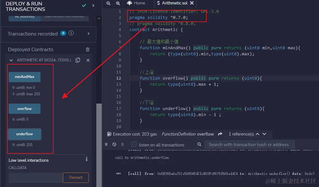Click the '1 reference(s)' label
This screenshot has width=319, height=187.
(x=241, y=134)
